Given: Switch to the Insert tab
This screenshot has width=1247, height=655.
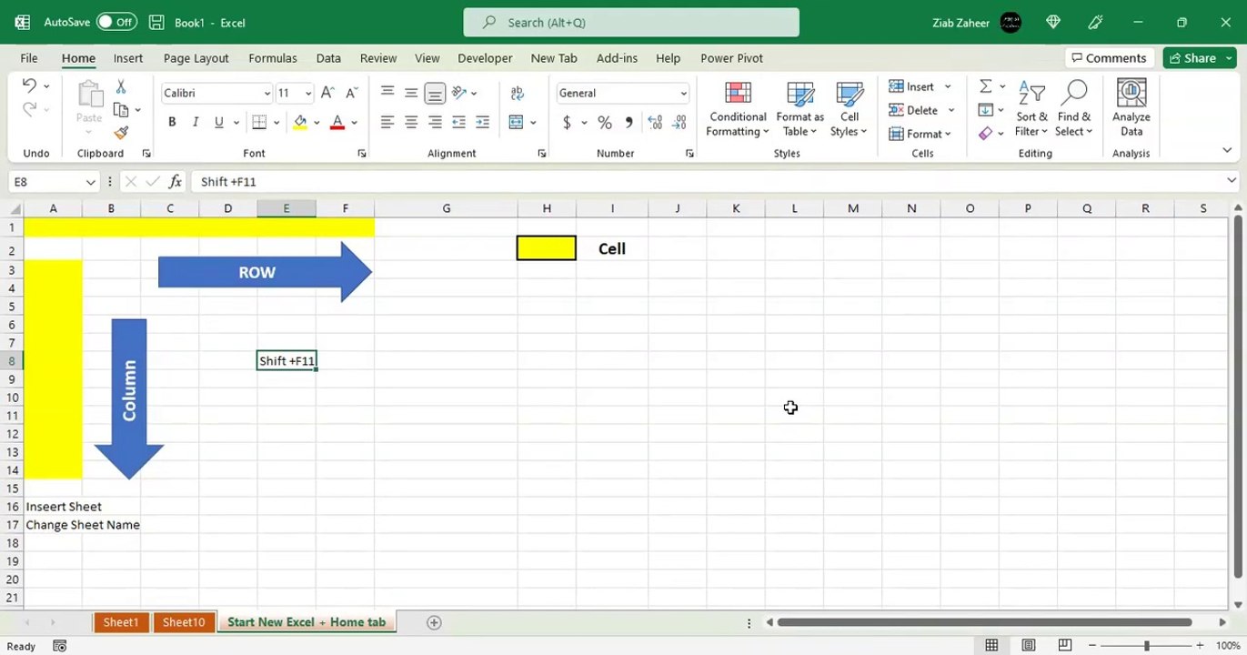Looking at the screenshot, I should 128,57.
